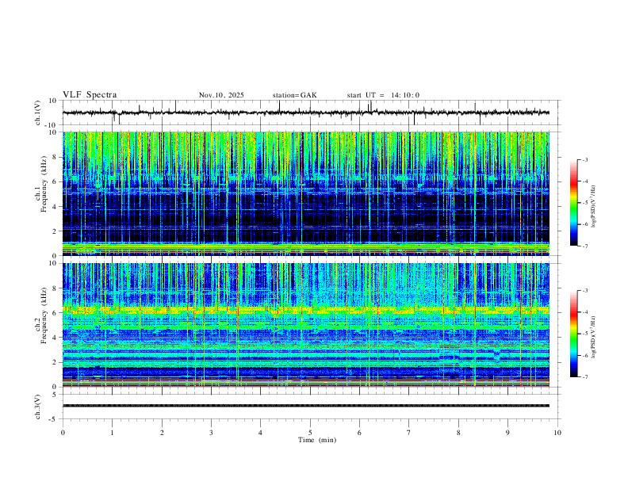Viewport: 628px width, 485px height.
Task: Click the time axis tick label '0'
Action: [63, 433]
